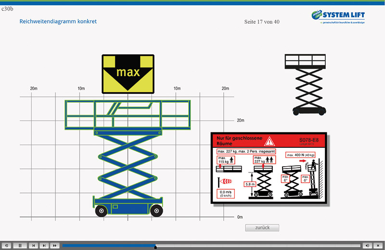
Task: Click the warning triangle on the load plate
Action: [270, 141]
